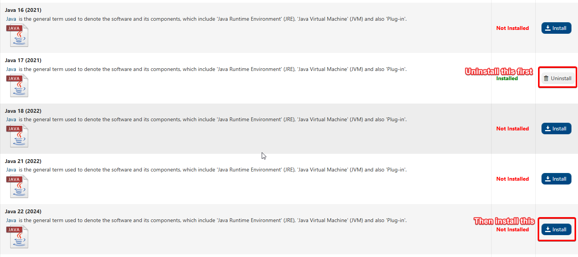Image resolution: width=578 pixels, height=257 pixels.
Task: Install Java 22 (2024)
Action: pos(556,229)
